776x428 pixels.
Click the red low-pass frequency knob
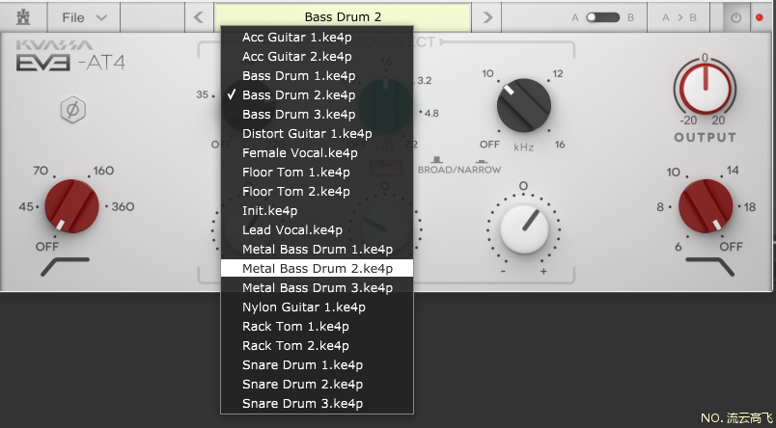(706, 205)
